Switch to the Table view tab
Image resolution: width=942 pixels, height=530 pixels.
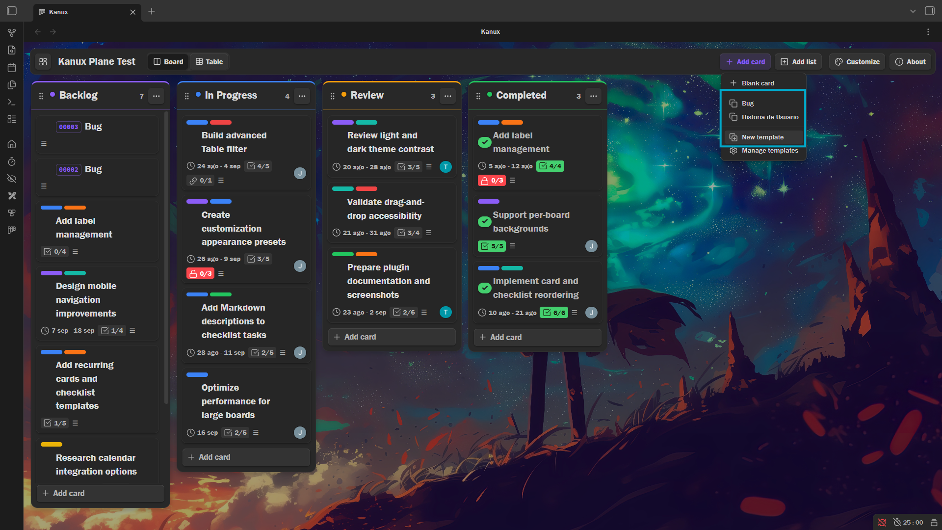pyautogui.click(x=209, y=62)
